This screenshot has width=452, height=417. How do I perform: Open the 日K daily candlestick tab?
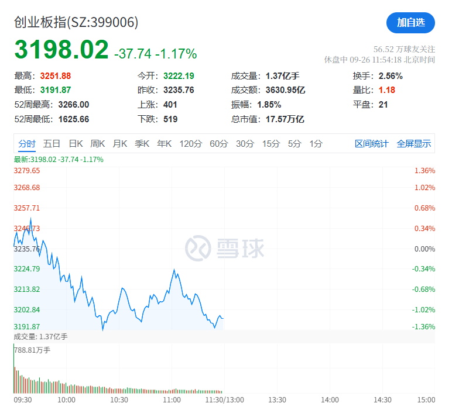pos(76,144)
